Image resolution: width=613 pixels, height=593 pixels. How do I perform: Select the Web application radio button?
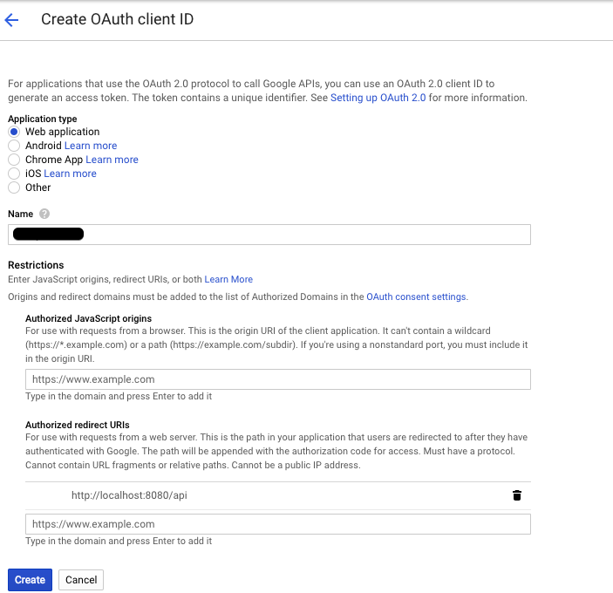click(14, 132)
